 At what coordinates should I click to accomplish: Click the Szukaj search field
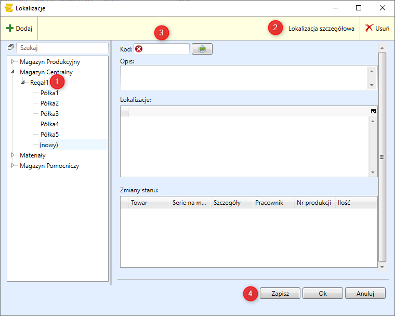(x=61, y=48)
